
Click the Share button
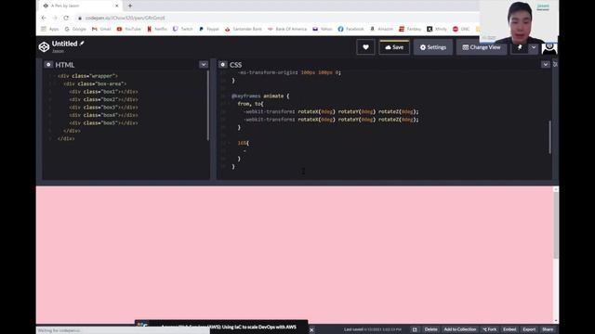548,329
